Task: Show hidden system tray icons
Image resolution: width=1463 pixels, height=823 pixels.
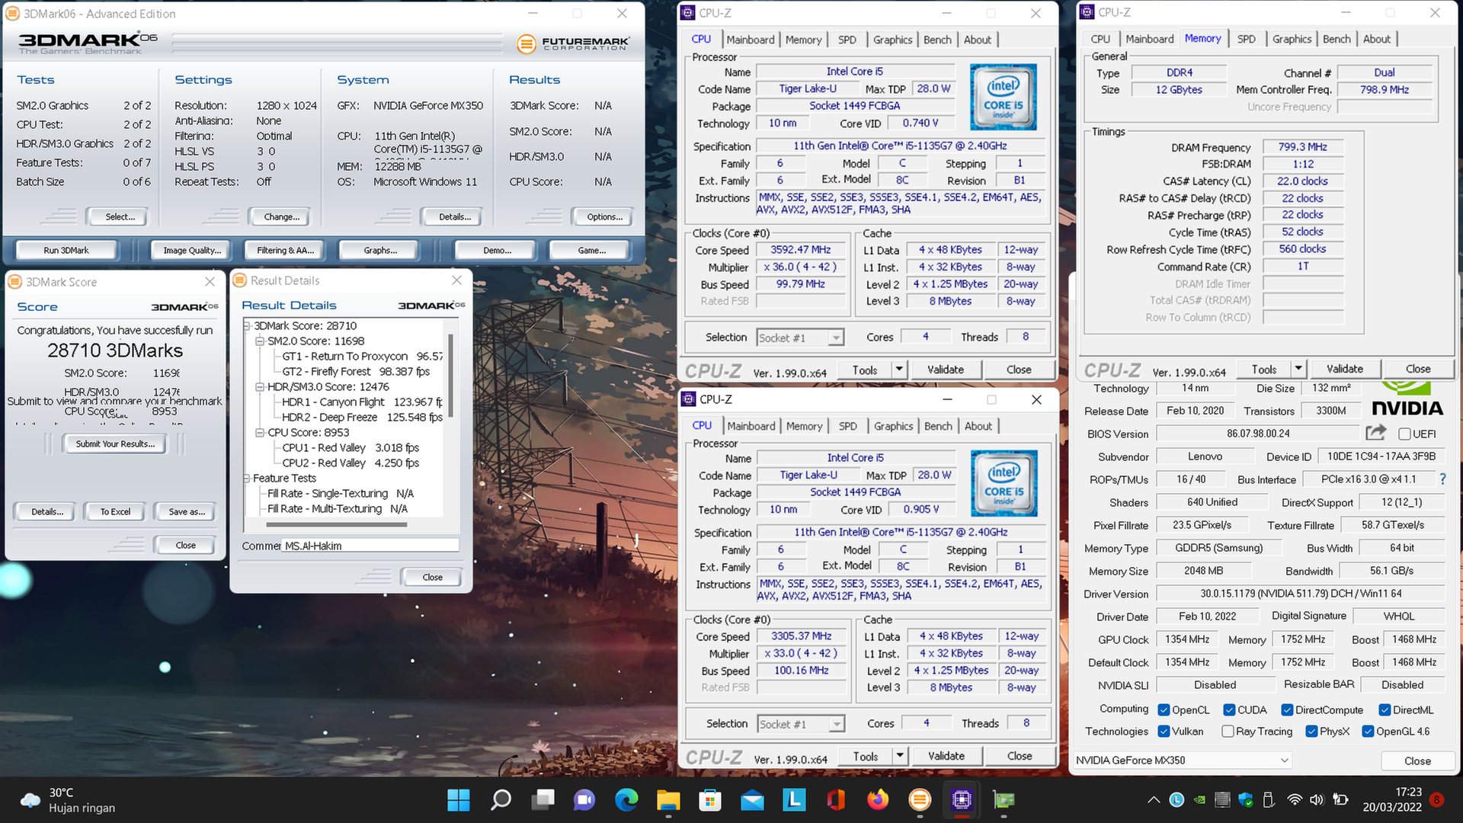Action: coord(1154,799)
